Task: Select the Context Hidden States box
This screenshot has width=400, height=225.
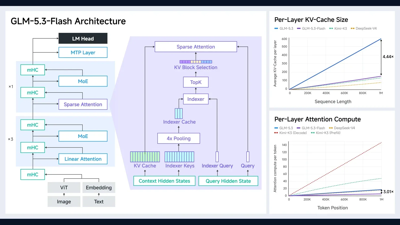Action: click(x=164, y=181)
